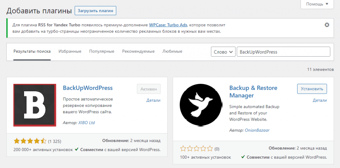Switch to the Рекомендуемые tab
The width and height of the screenshot is (340, 168).
pos(138,51)
